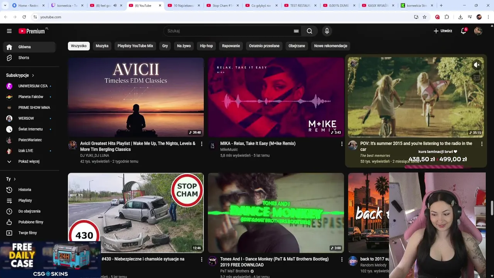Select the Wszystko filter chip

tap(79, 46)
